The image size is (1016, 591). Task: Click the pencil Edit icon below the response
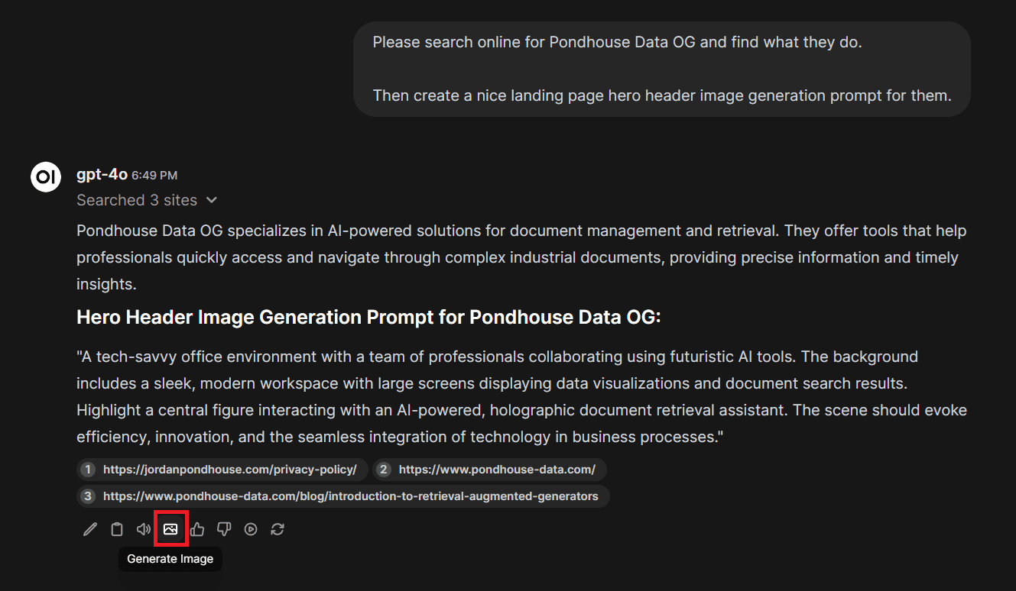click(x=90, y=529)
